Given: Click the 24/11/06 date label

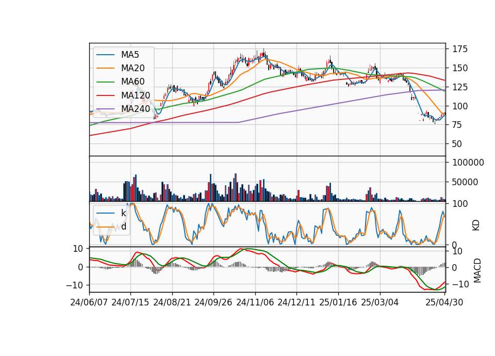Looking at the screenshot, I should (x=255, y=303).
